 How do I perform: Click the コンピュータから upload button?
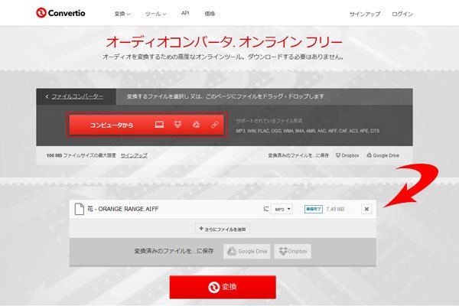[111, 125]
